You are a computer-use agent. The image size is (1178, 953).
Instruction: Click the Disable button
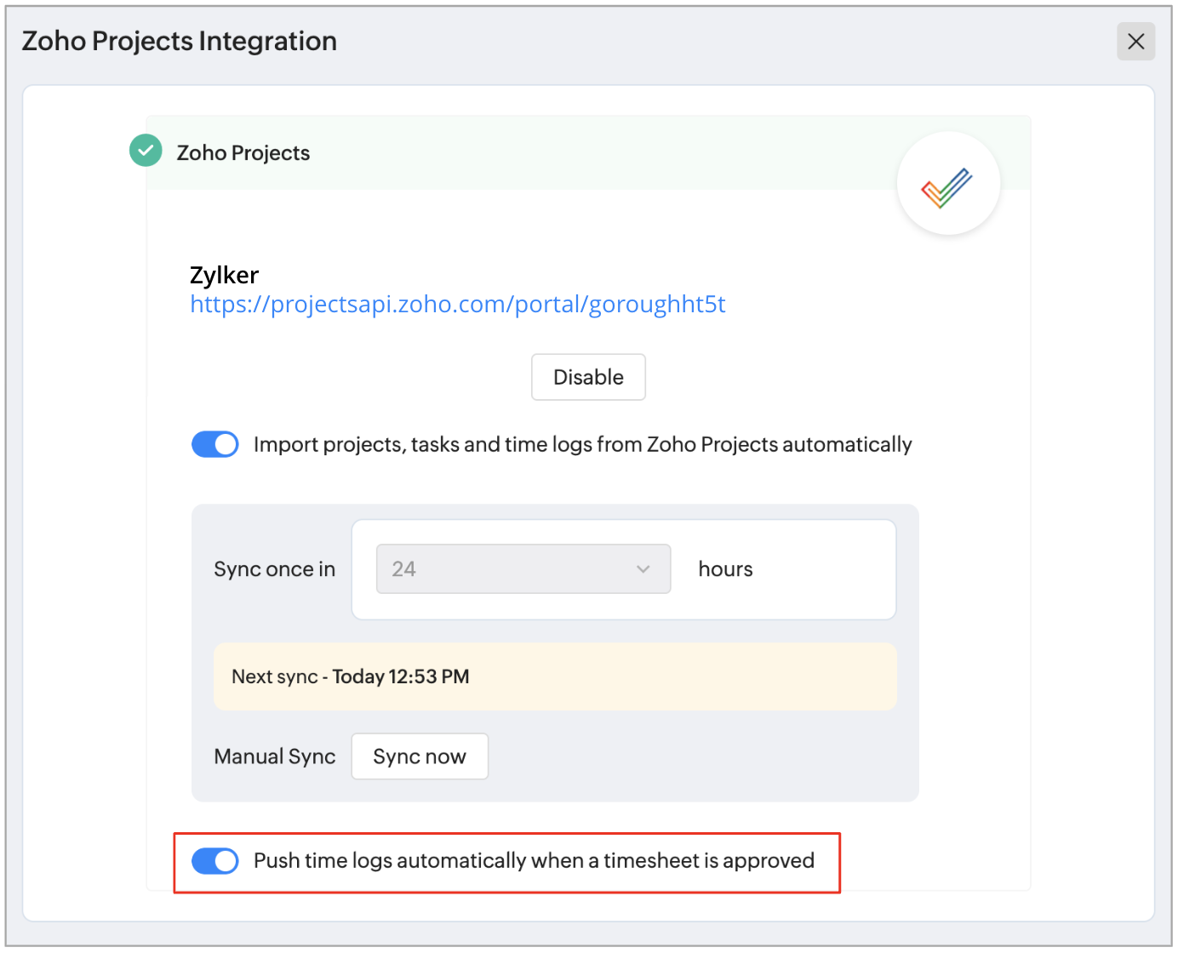tap(588, 377)
